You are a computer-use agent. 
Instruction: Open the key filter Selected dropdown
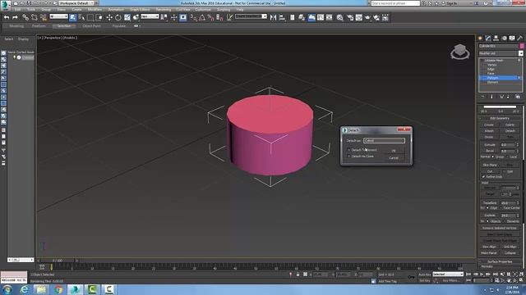pos(448,275)
